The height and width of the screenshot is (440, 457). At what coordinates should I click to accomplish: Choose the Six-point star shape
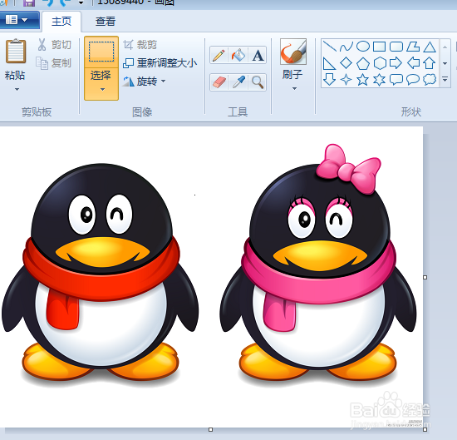click(x=380, y=79)
